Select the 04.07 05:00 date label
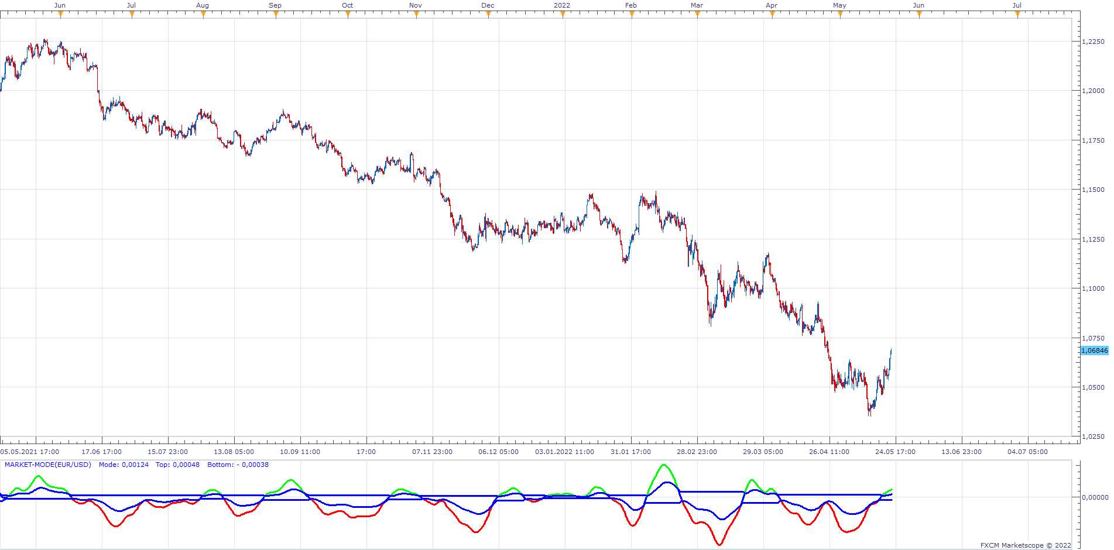This screenshot has height=550, width=1114. 1028,452
